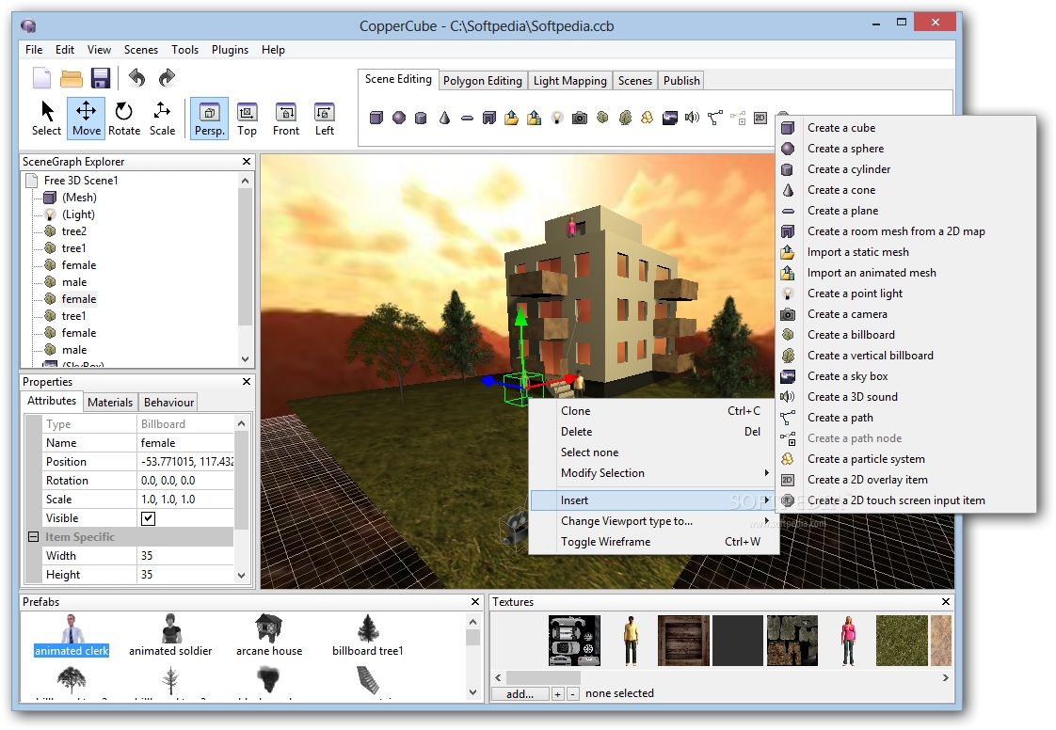Toggle the Visible checkbox
This screenshot has width=1056, height=730.
click(148, 518)
